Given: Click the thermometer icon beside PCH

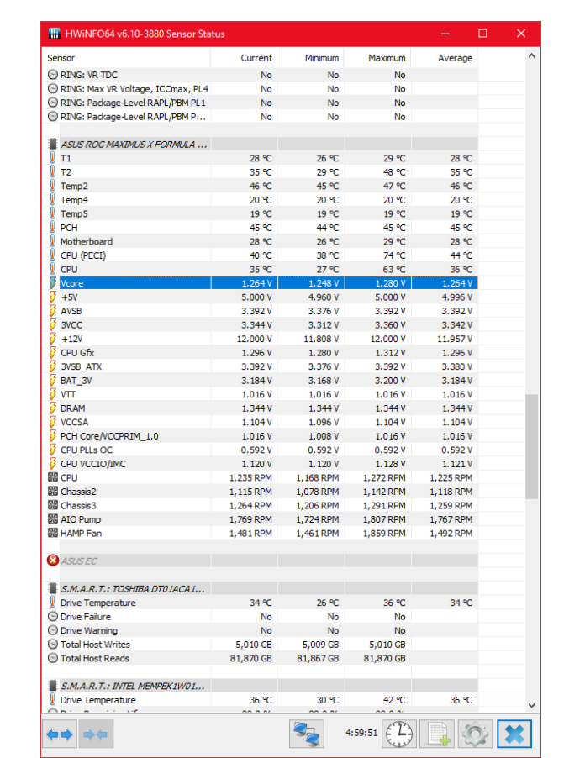Looking at the screenshot, I should [53, 227].
